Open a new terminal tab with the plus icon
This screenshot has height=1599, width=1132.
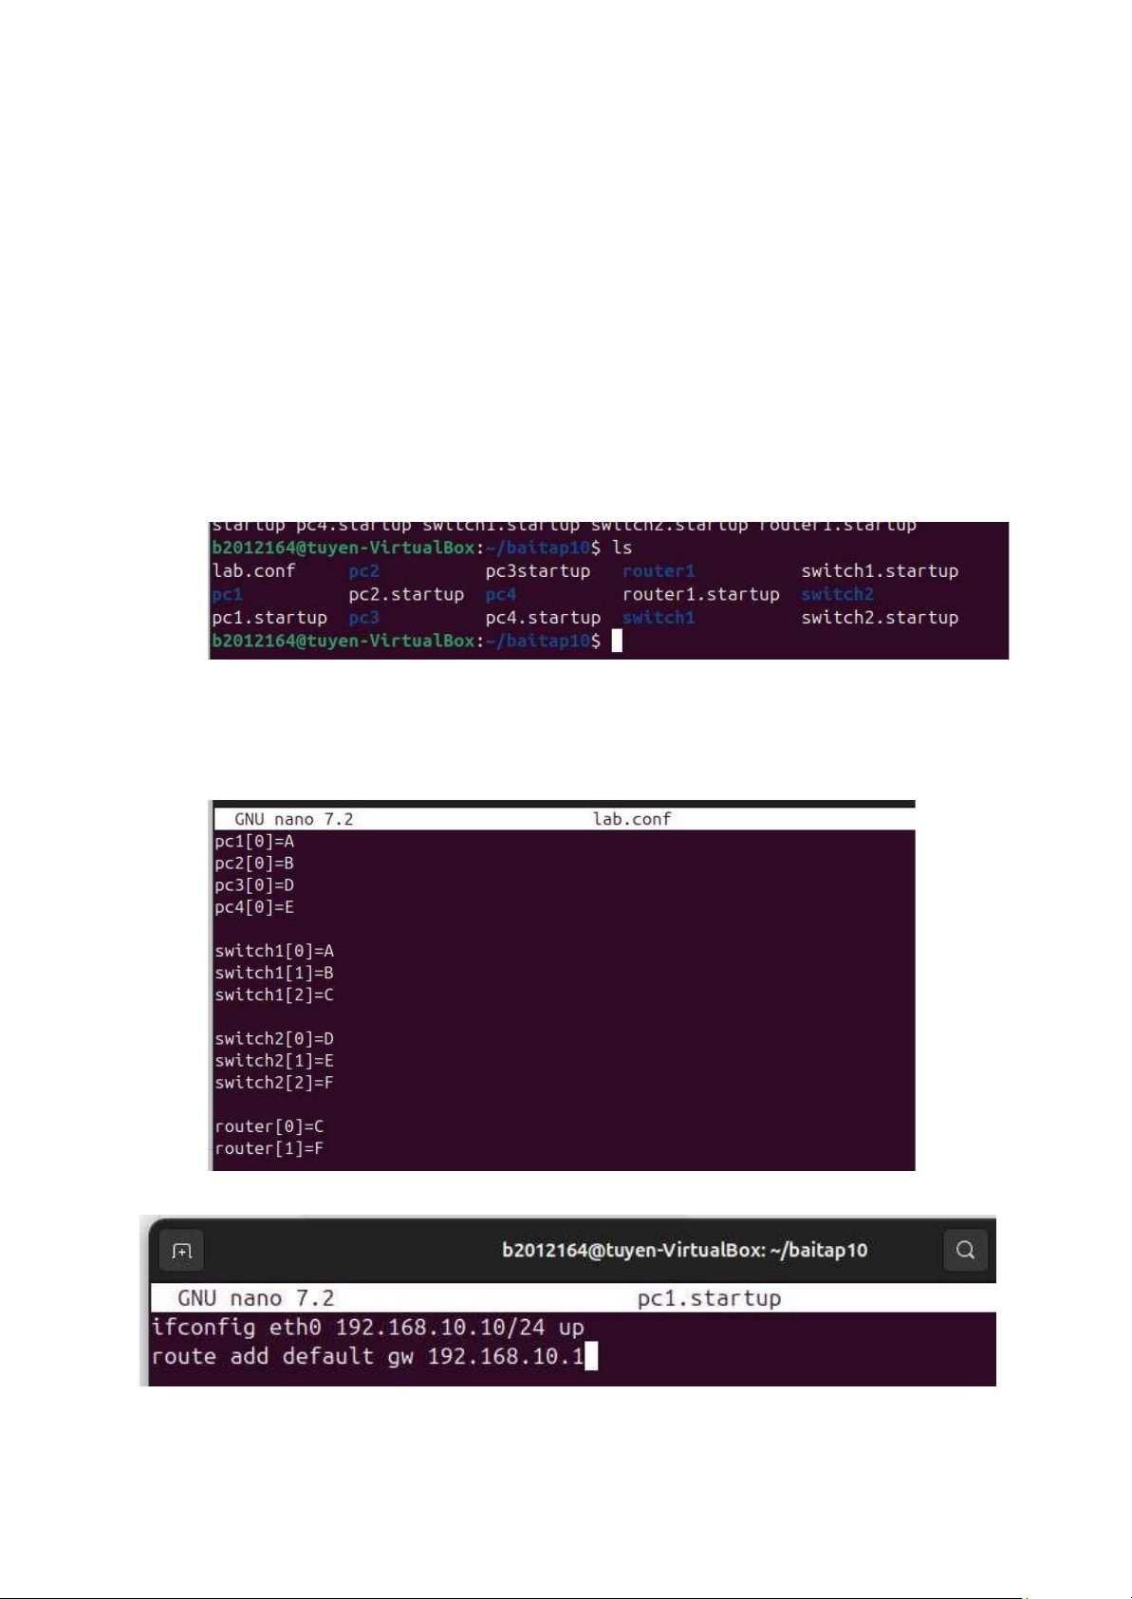click(182, 1251)
